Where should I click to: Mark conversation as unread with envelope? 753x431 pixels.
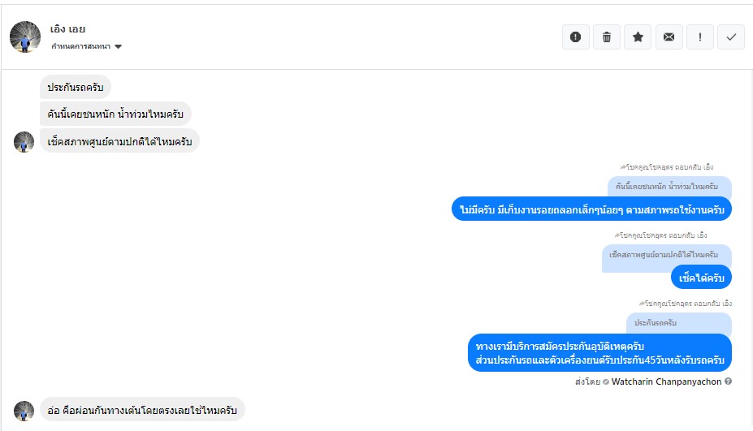click(669, 37)
